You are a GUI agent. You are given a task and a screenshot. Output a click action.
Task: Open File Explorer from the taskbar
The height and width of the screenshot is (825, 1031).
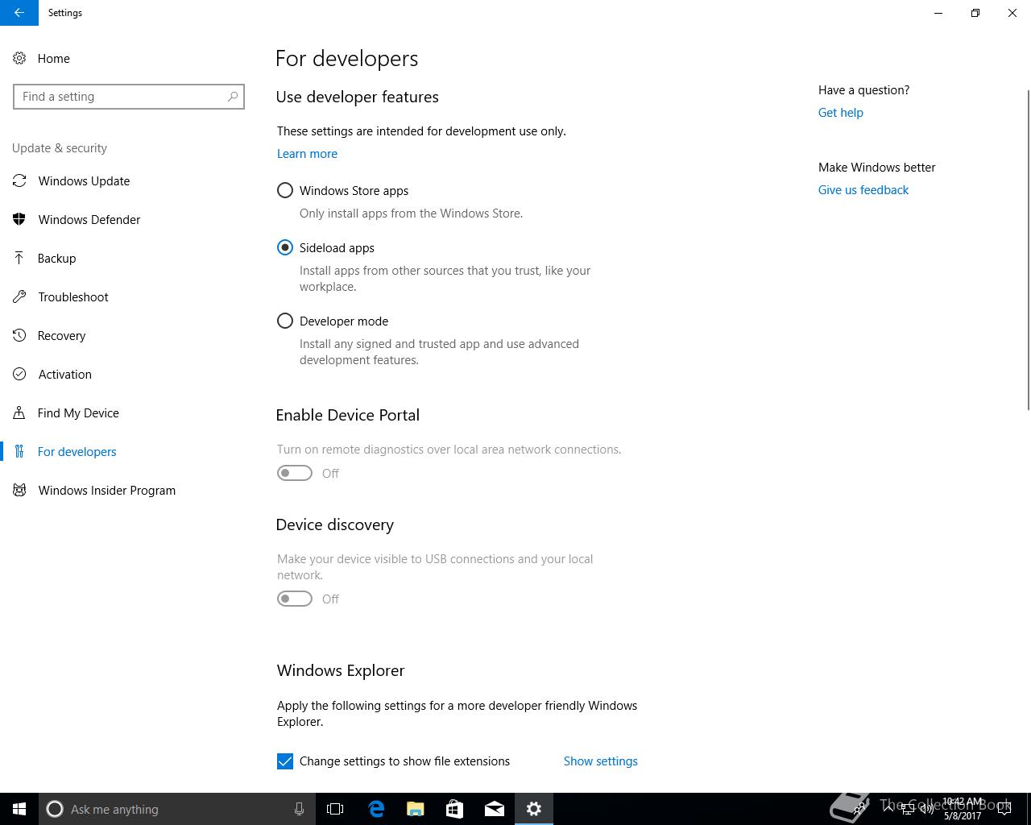pos(416,809)
